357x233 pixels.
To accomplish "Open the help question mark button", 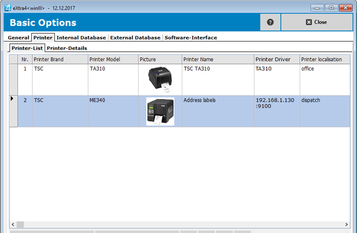I will [270, 22].
